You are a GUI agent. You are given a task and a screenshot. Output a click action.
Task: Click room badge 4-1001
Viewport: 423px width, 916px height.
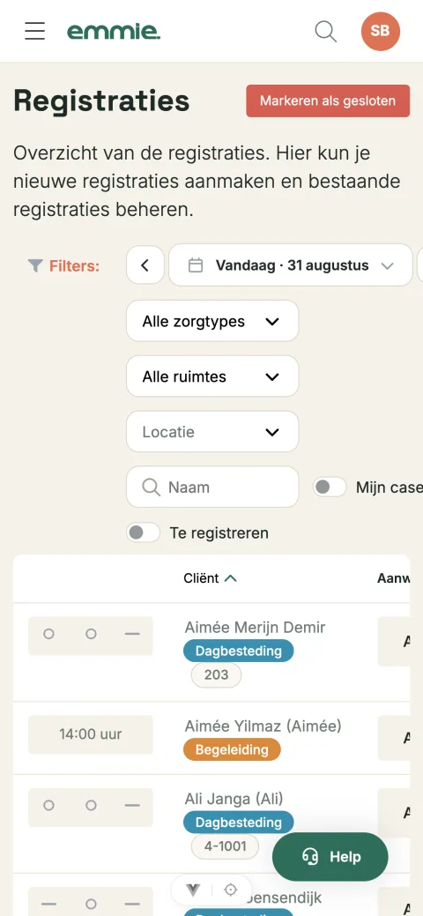(x=225, y=846)
